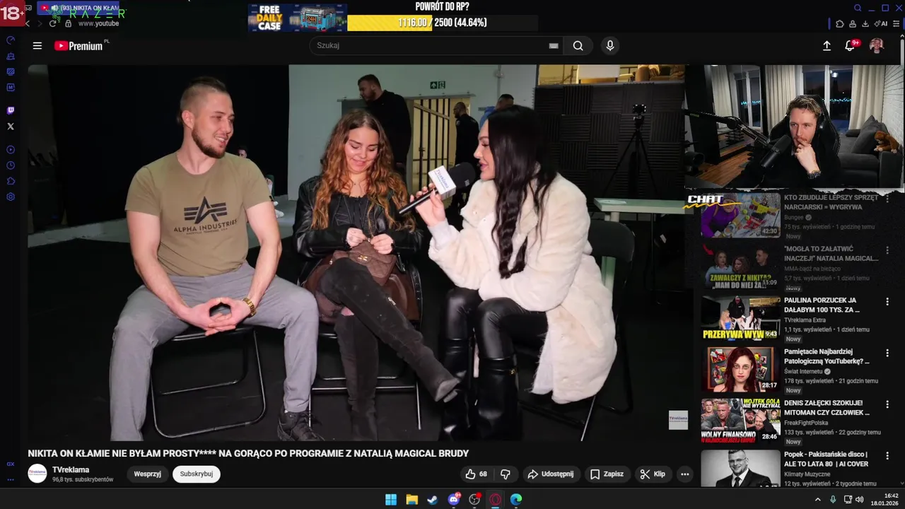Open options menu for Popek video

pos(887,455)
